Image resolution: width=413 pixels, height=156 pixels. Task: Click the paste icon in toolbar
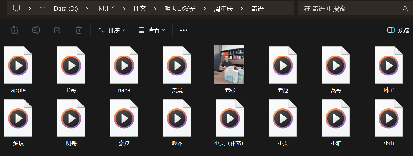15,30
